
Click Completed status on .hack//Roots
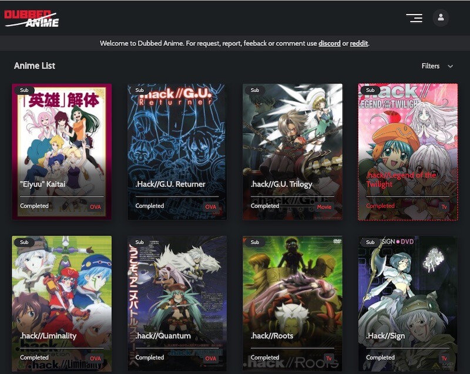click(265, 357)
